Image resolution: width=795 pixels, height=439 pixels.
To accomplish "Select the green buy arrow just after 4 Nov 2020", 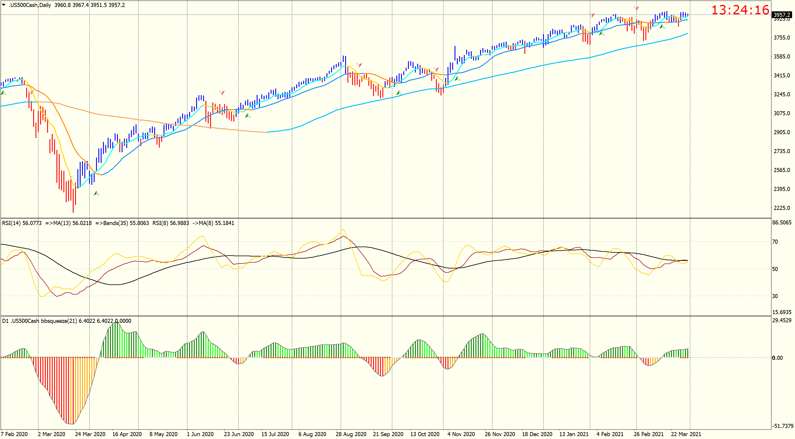I will point(457,79).
